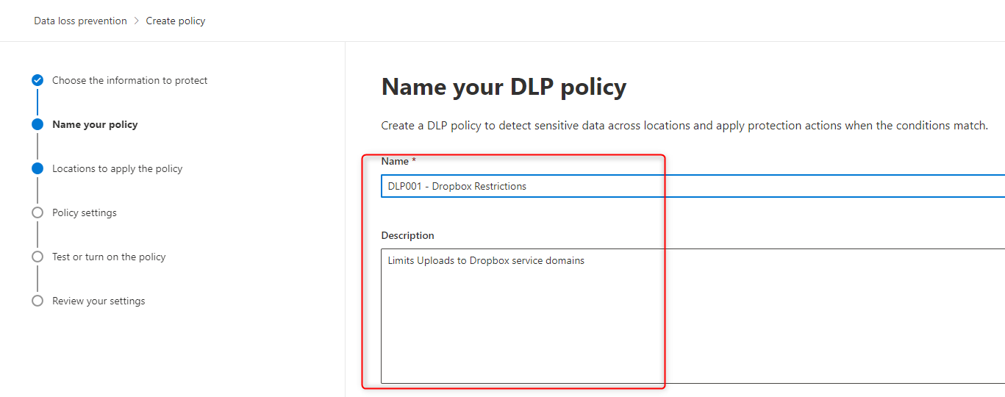Image resolution: width=1005 pixels, height=397 pixels.
Task: Click the Name your DLP policy heading
Action: point(504,87)
